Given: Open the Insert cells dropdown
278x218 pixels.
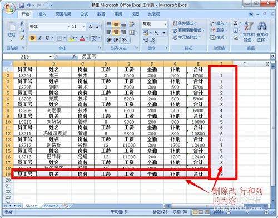Looking at the screenshot, I should coord(219,23).
